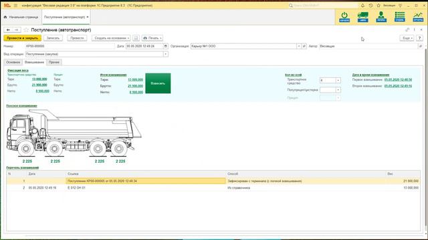Screen dimensions: 428x240
Task: Open help with the question mark button
Action: (x=419, y=38)
